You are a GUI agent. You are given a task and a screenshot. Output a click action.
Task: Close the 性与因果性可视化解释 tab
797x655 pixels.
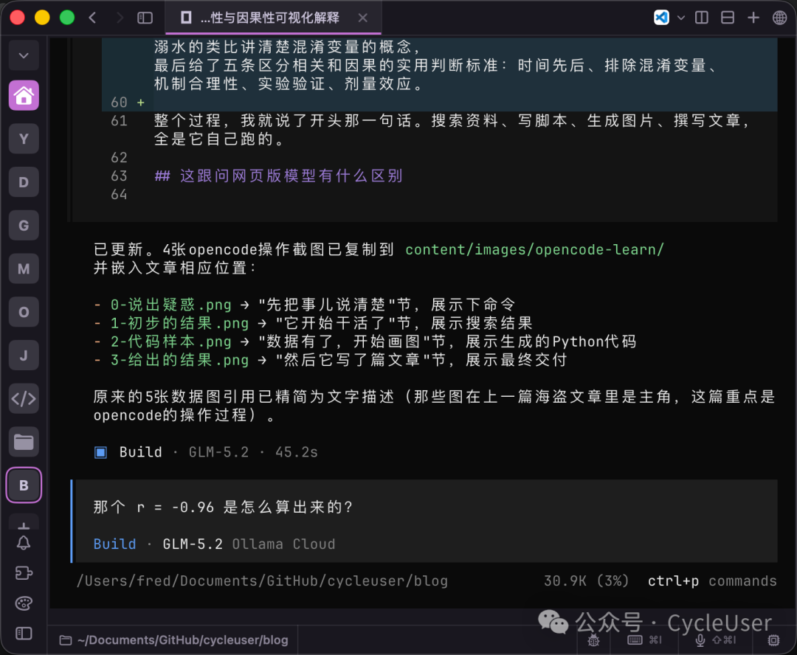coord(362,18)
